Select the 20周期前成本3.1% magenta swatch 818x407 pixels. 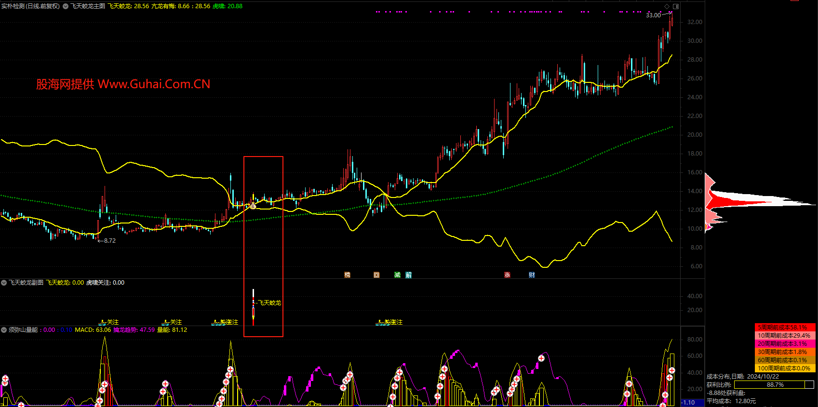point(785,343)
